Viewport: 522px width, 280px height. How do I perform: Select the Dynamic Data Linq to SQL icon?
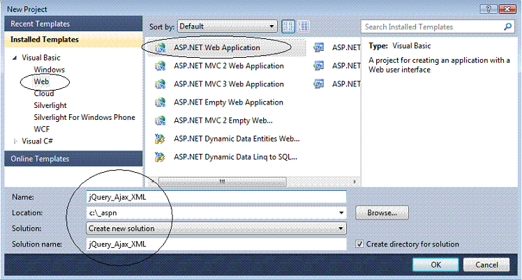[x=160, y=157]
